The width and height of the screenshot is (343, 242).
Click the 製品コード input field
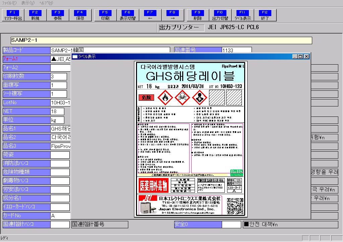[110, 50]
